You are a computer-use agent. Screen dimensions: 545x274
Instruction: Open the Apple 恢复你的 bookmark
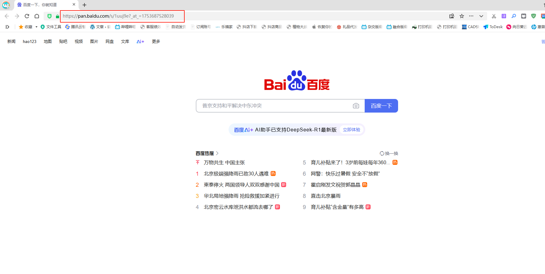click(322, 27)
